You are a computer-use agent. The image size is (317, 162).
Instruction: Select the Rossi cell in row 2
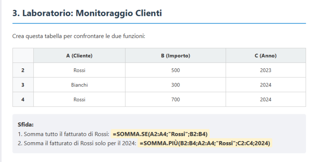pos(79,70)
